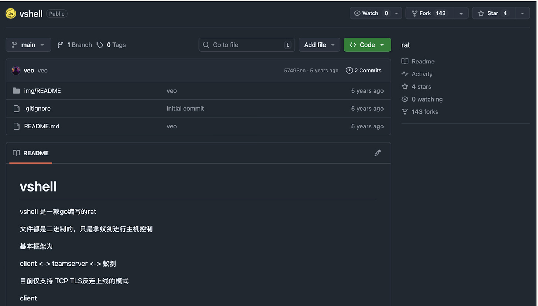Open veo commit message in README.md row
Viewport: 538px width, 306px height.
click(172, 126)
